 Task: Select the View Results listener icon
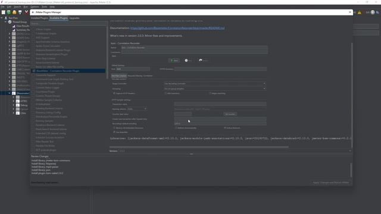tap(14, 26)
